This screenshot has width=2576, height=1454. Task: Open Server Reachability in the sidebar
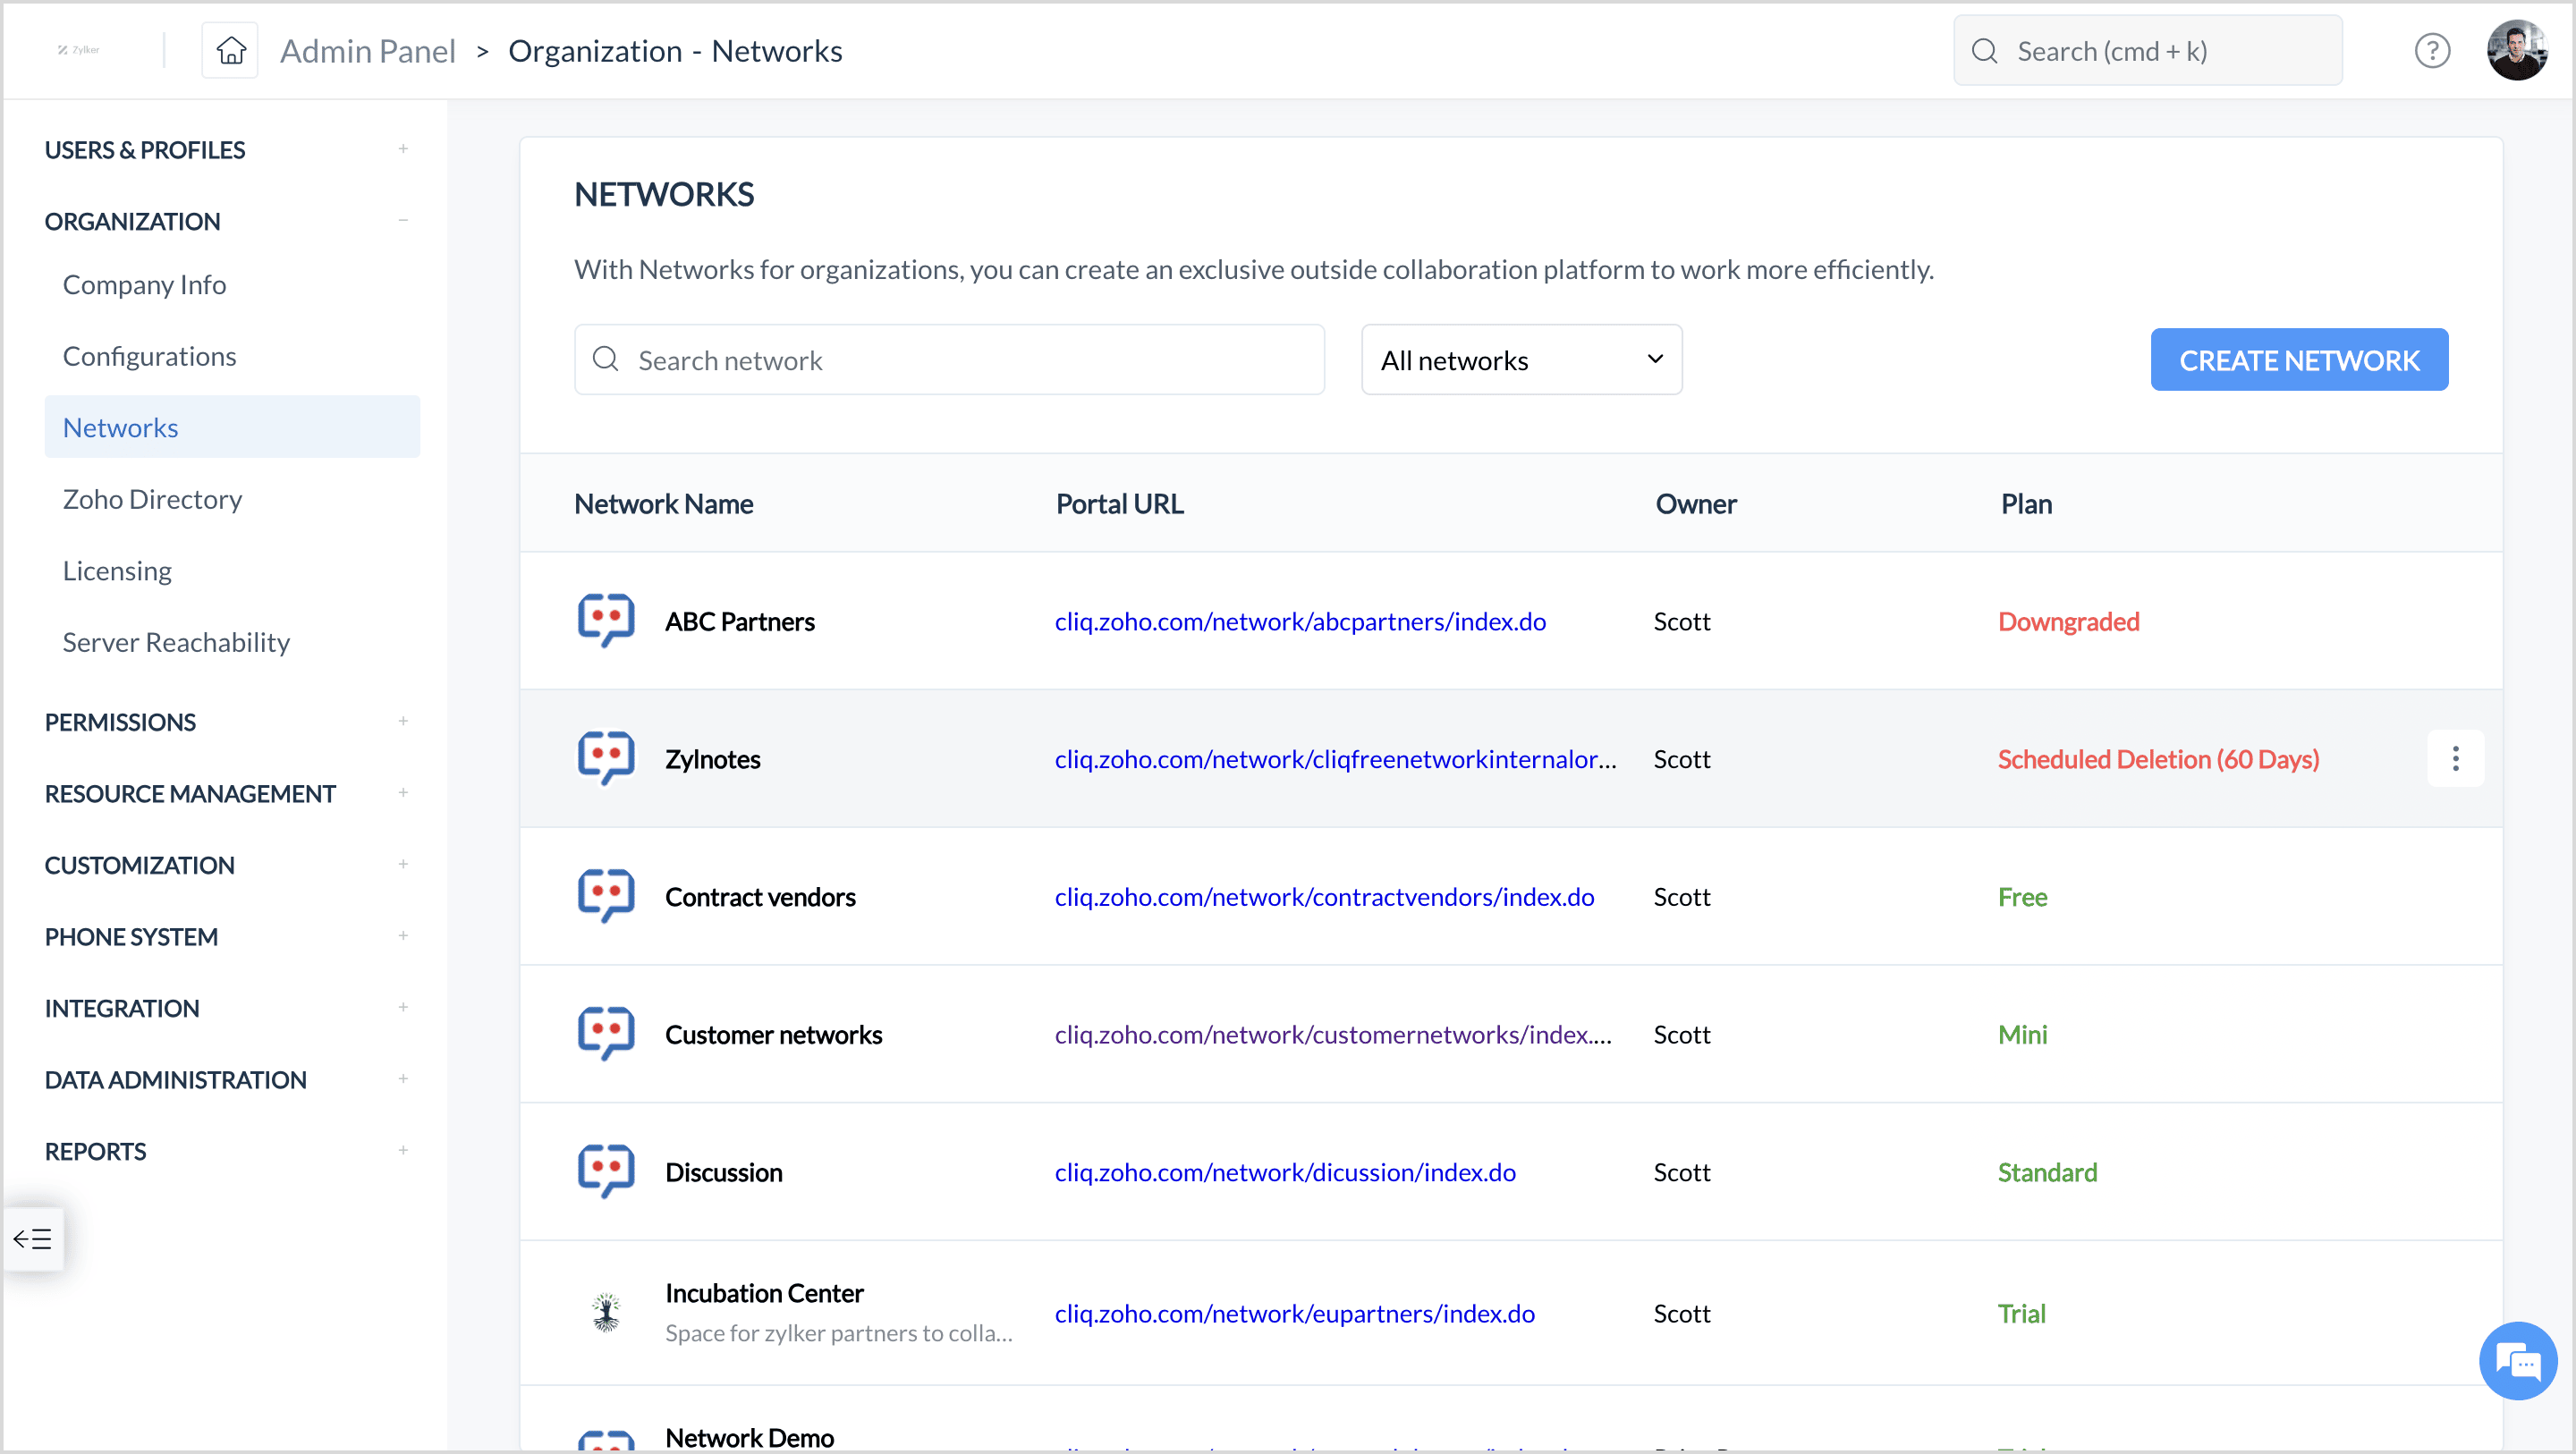click(176, 642)
